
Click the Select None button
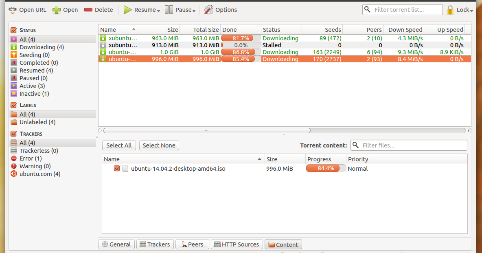pos(159,145)
